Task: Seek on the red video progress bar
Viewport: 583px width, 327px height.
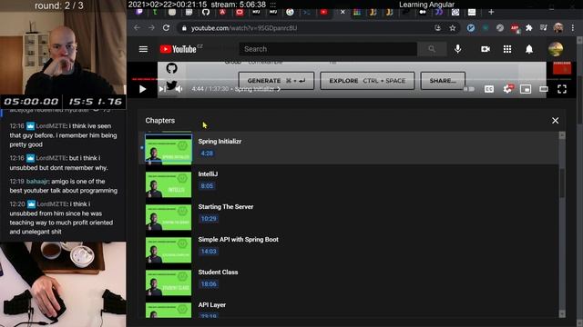Action: click(x=146, y=79)
